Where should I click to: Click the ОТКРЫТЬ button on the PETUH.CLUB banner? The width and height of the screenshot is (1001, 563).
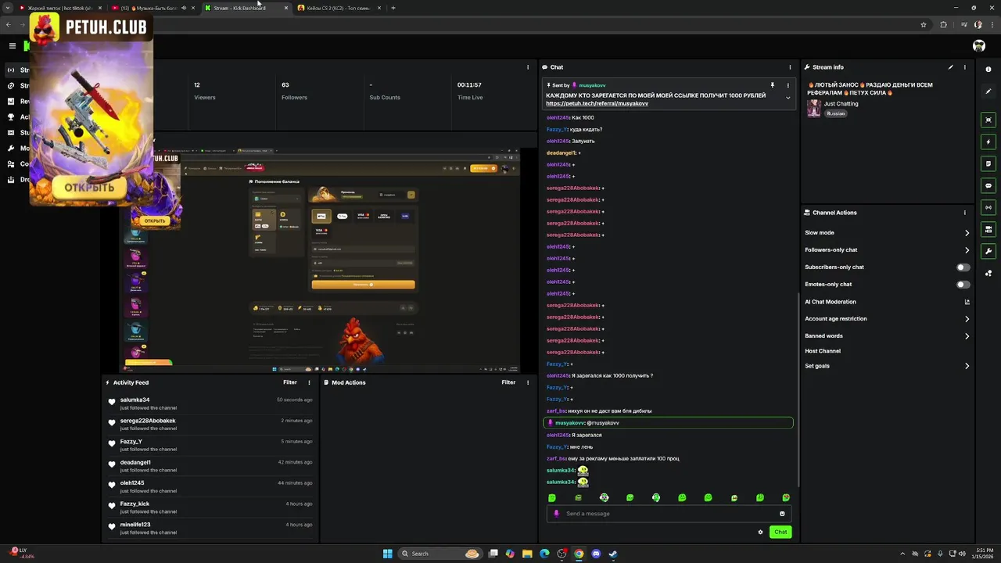(89, 187)
